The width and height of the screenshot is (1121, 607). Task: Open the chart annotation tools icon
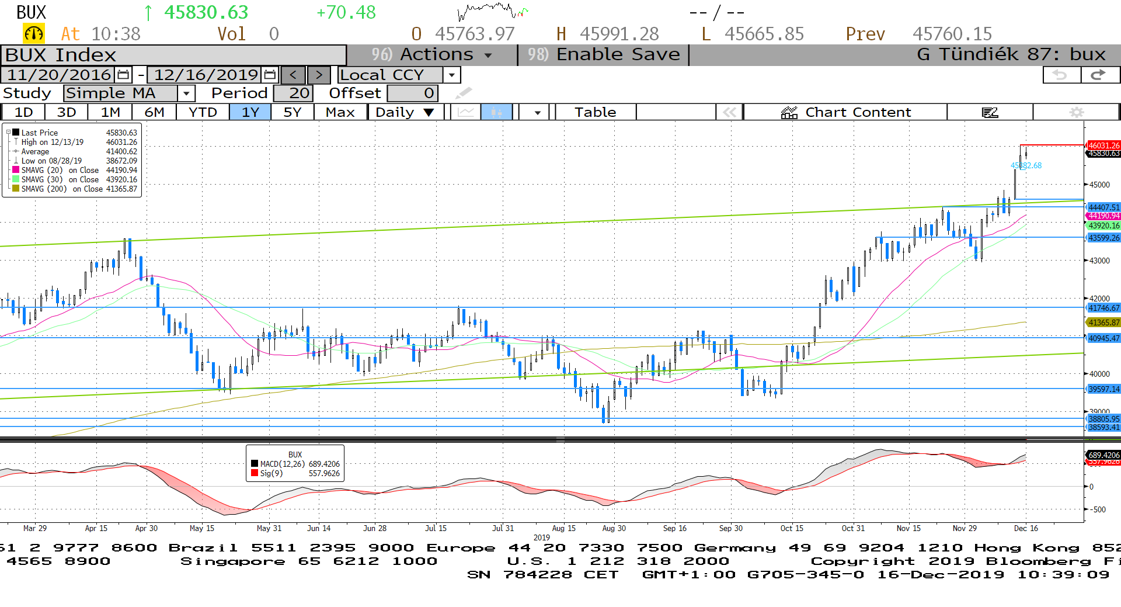(x=990, y=112)
